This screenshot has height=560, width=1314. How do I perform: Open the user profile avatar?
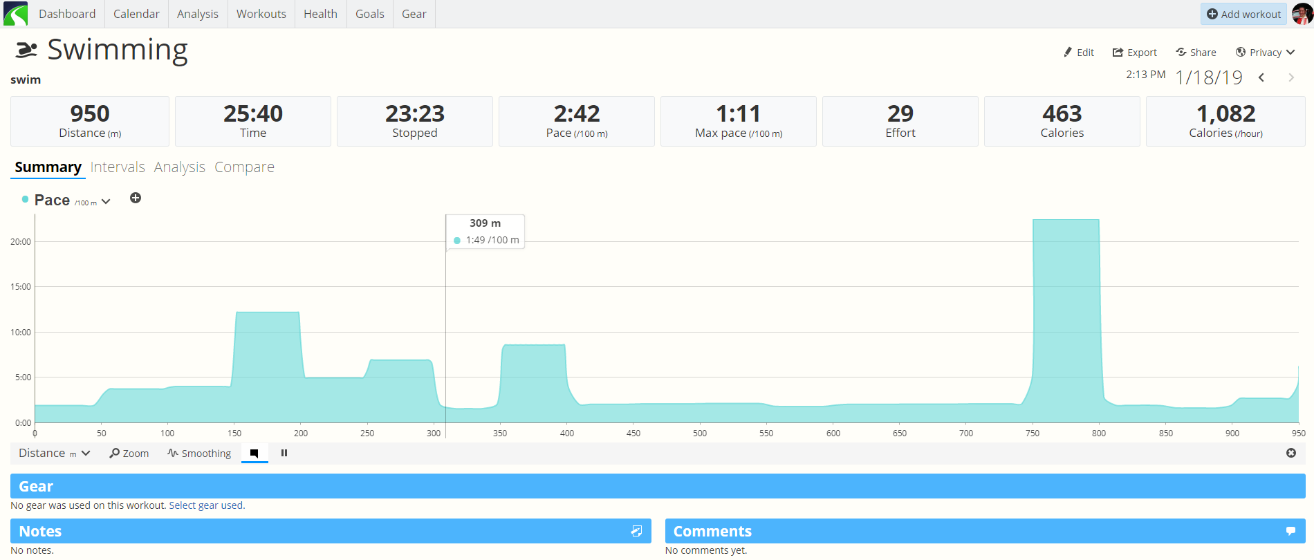click(x=1302, y=14)
